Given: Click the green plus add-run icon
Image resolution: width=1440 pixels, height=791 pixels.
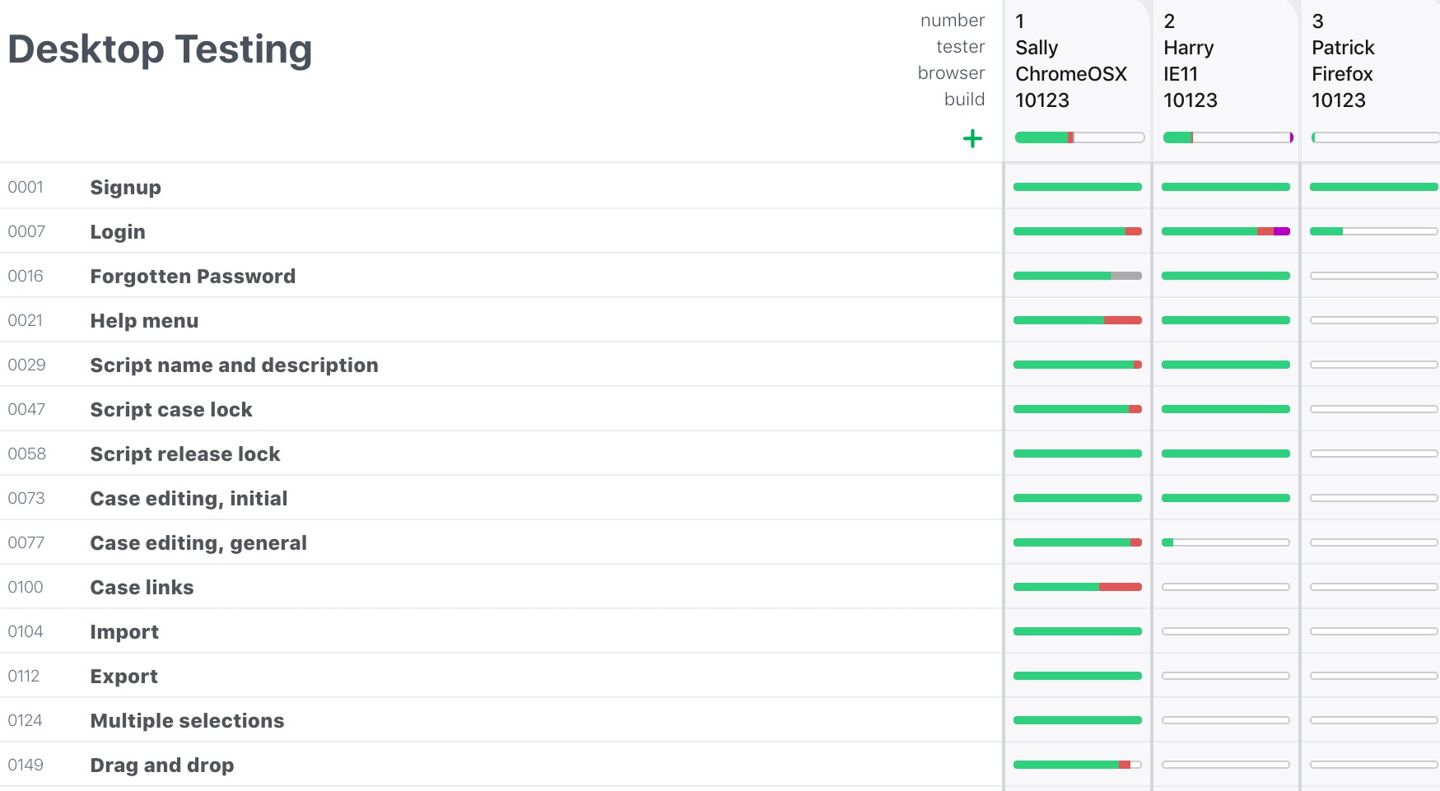Looking at the screenshot, I should tap(972, 138).
